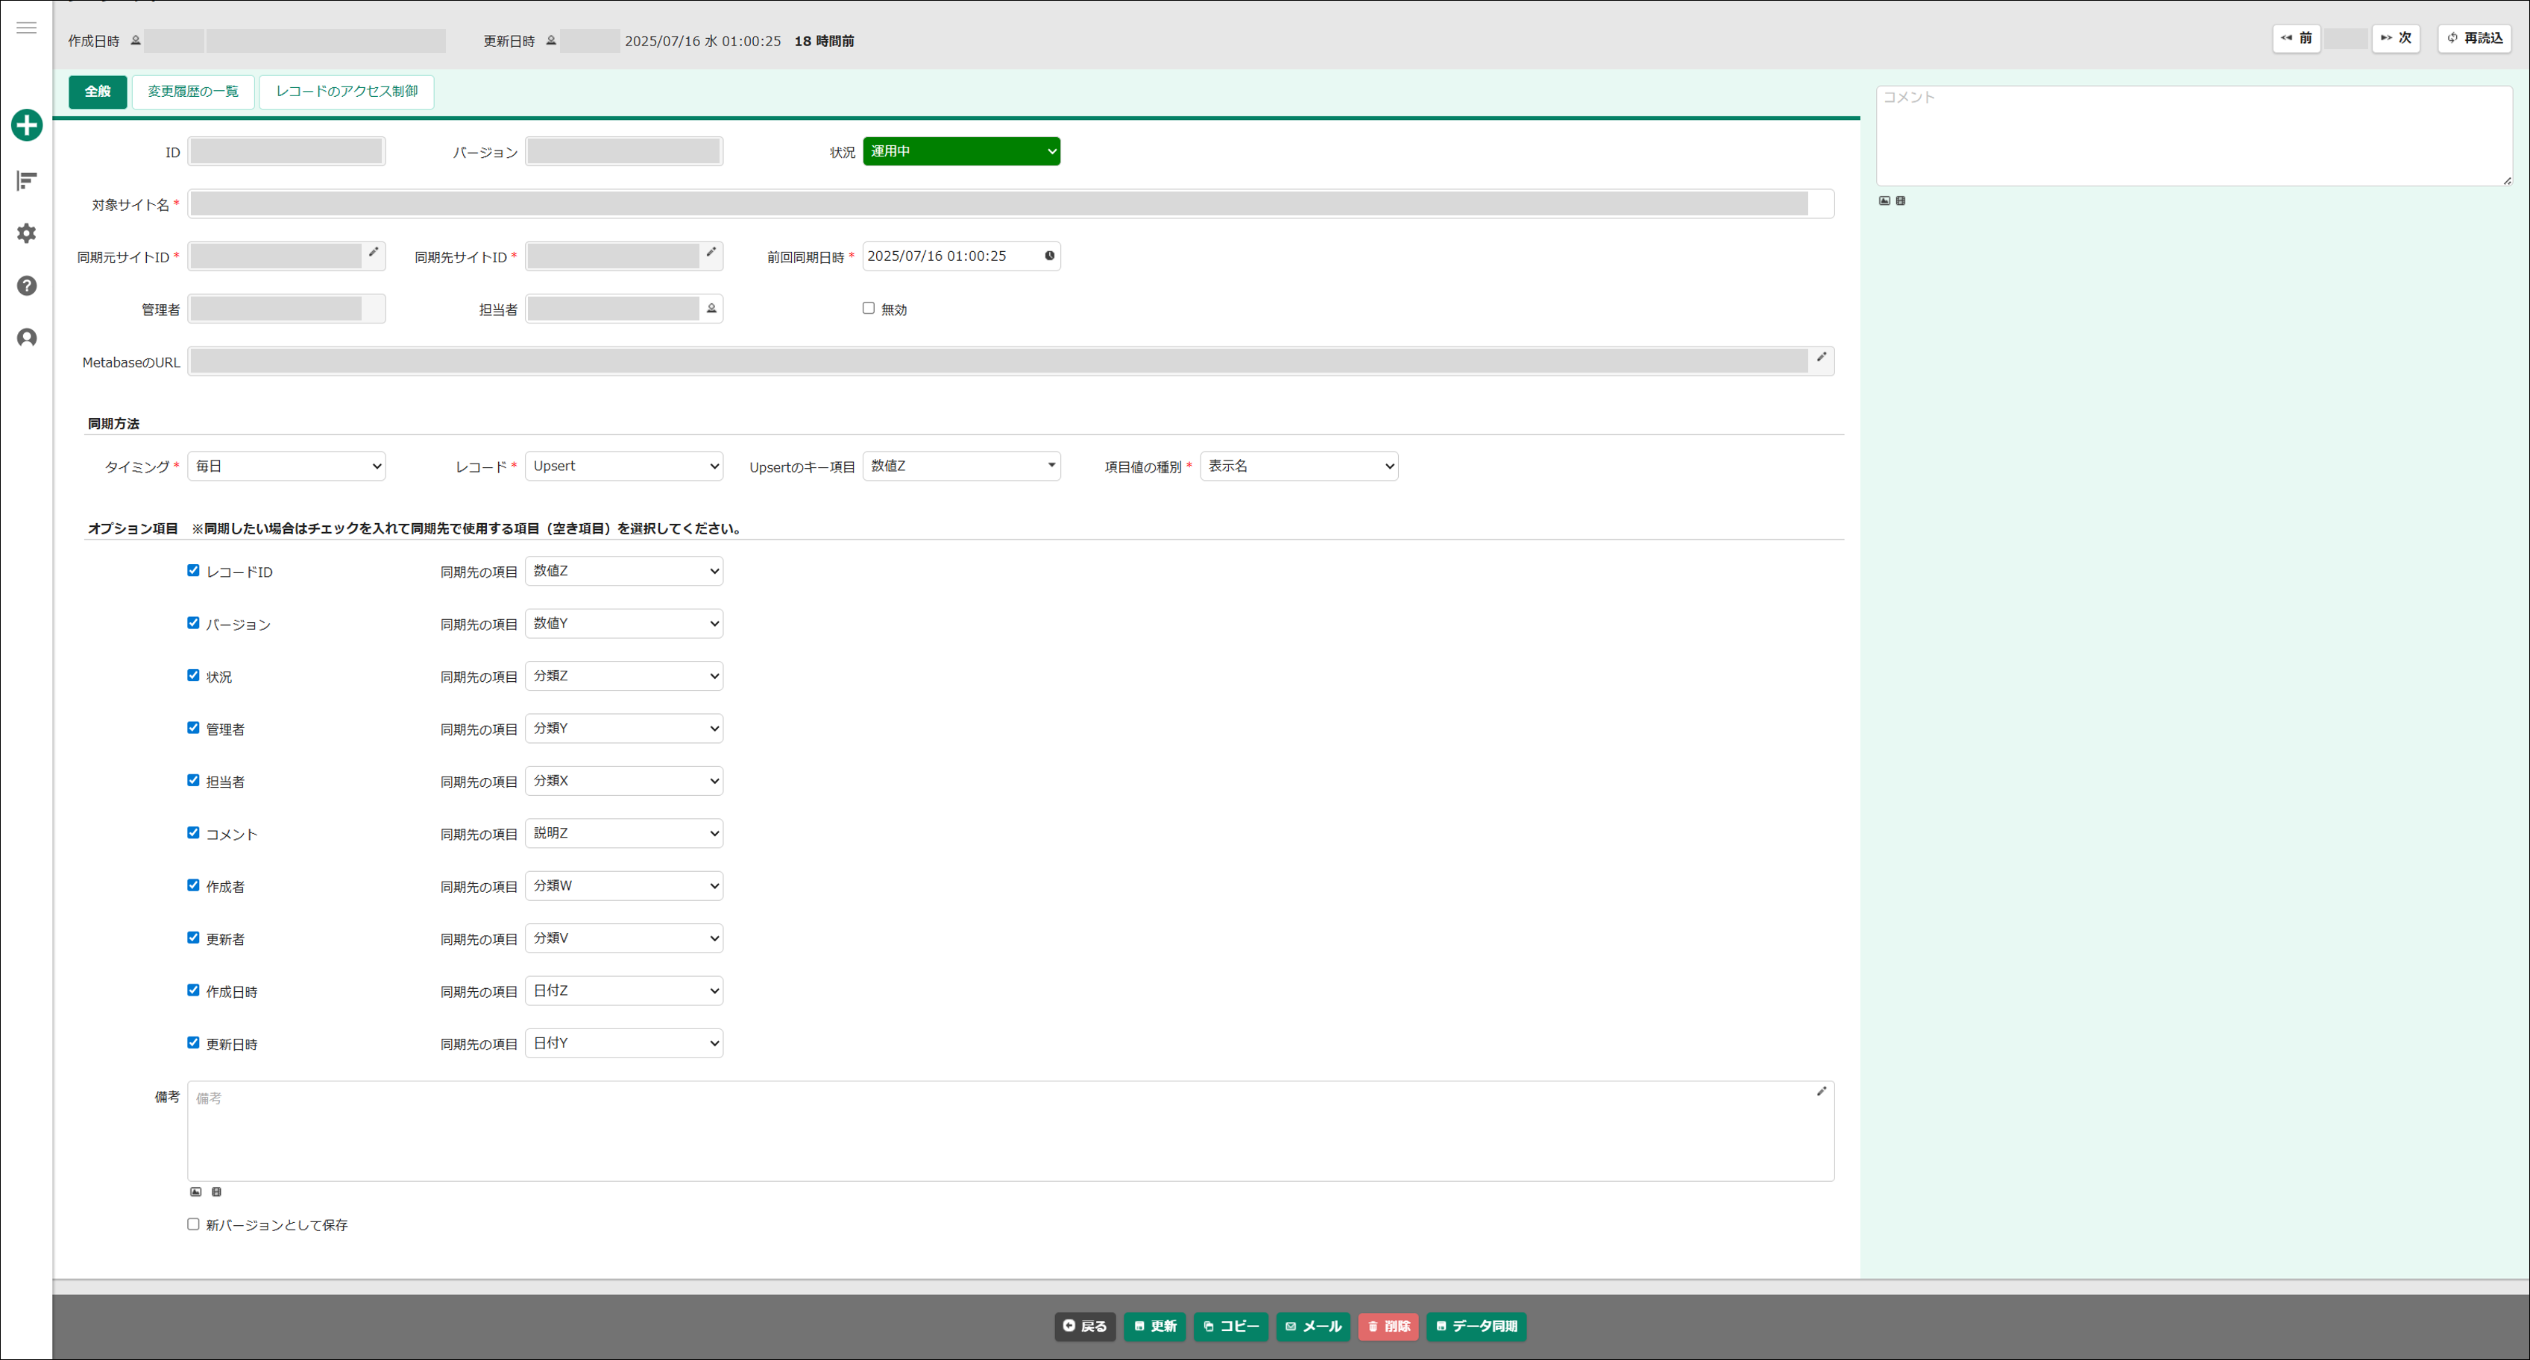
Task: Toggle the 無効 checkbox
Action: click(868, 308)
